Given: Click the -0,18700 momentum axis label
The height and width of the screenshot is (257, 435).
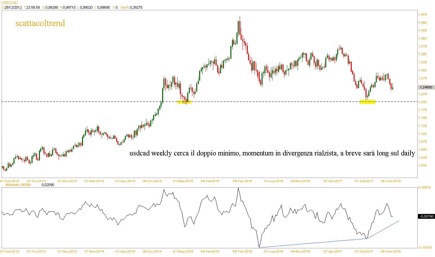Looking at the screenshot, I should click(425, 247).
